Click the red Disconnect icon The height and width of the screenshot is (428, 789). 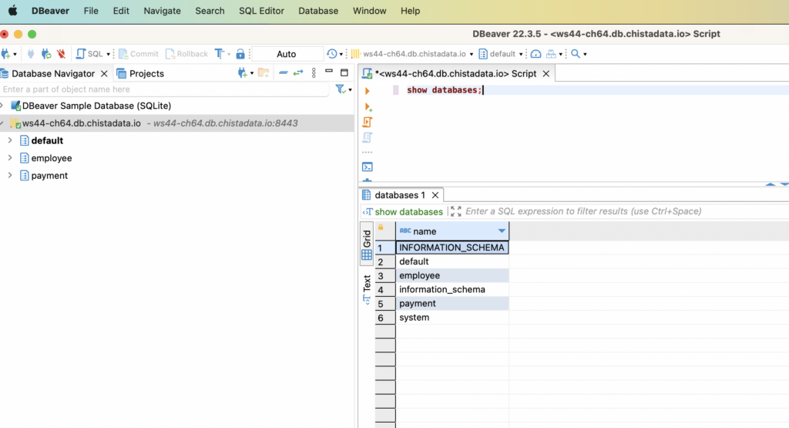(62, 54)
